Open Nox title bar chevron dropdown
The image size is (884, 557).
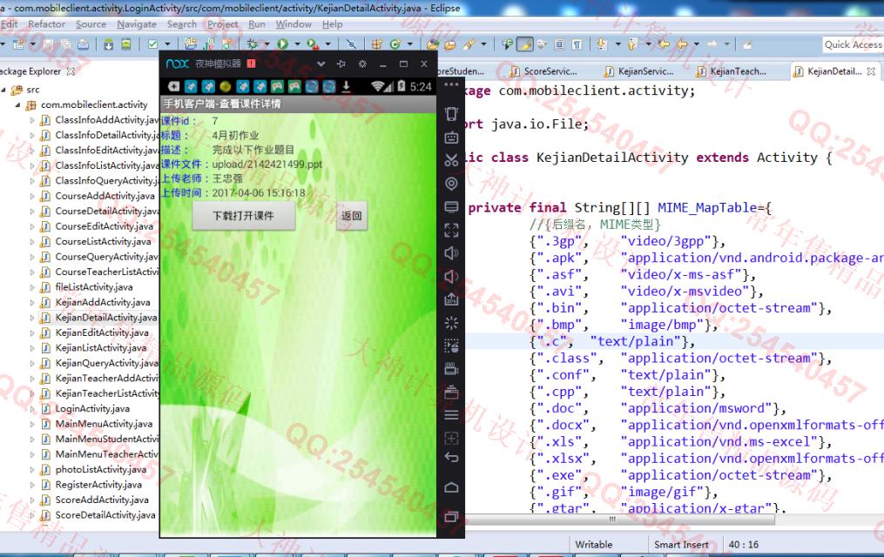click(x=321, y=64)
